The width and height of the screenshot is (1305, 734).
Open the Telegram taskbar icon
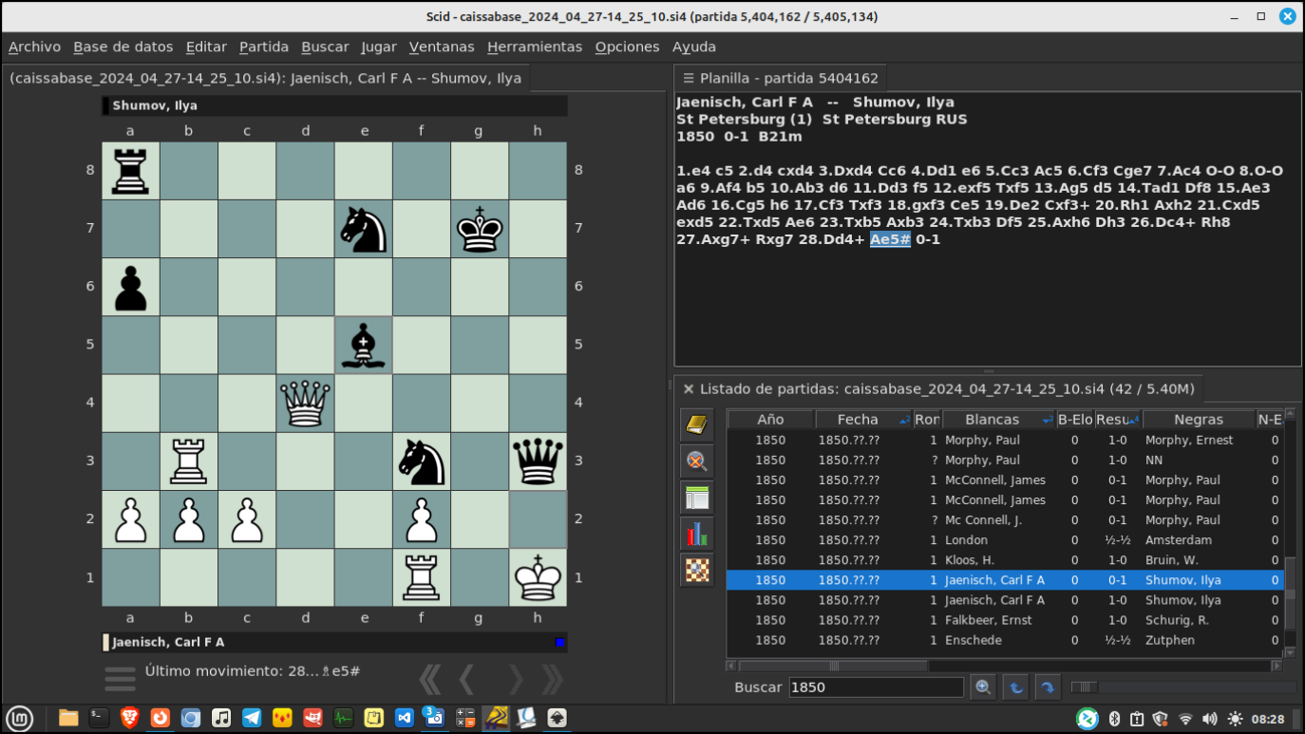pyautogui.click(x=252, y=718)
